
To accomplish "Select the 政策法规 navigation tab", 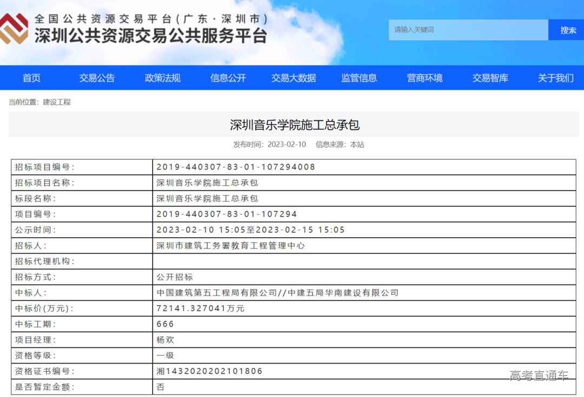I will coord(162,78).
